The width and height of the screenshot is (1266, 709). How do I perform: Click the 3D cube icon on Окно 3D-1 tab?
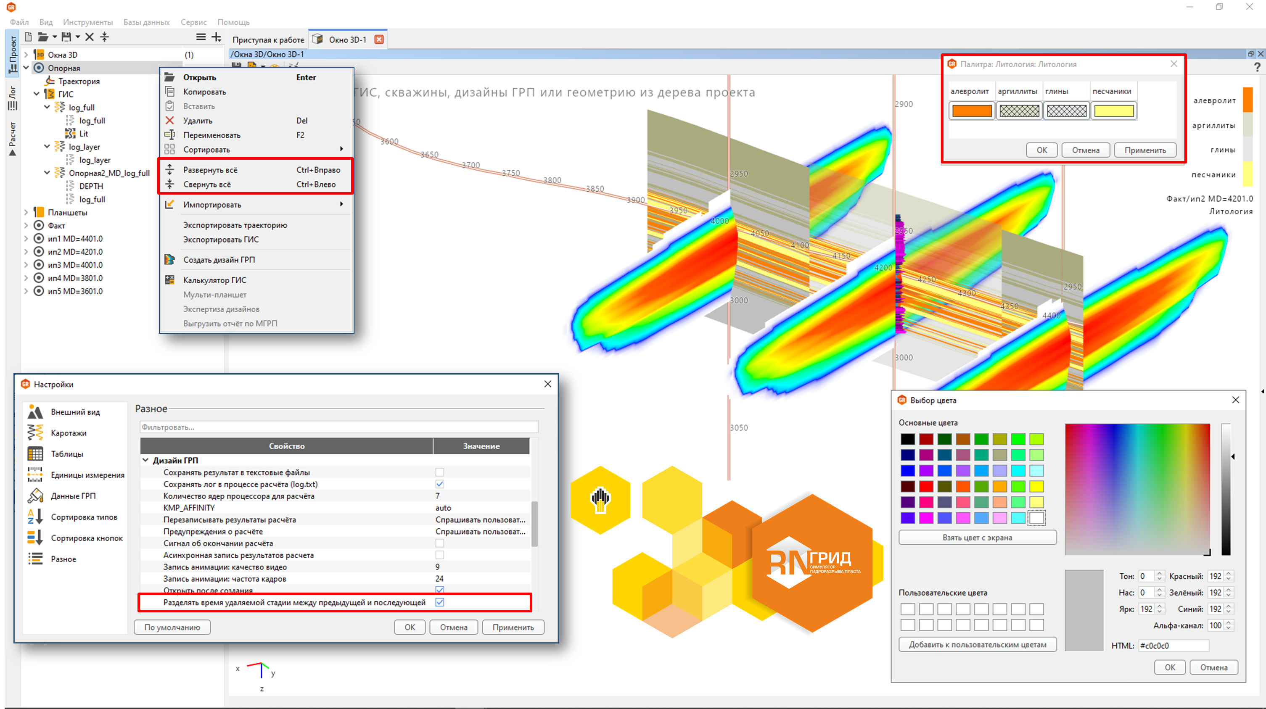click(x=318, y=40)
